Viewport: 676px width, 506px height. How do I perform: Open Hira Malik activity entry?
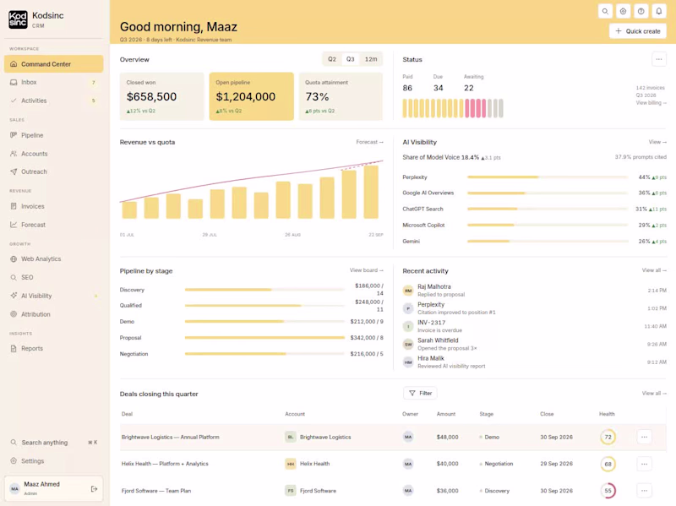point(534,362)
